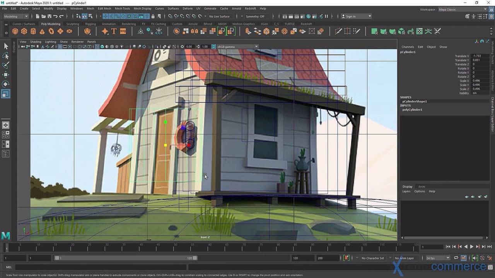Open the 24 fps frame rate dropdown
The height and width of the screenshot is (278, 495).
[438, 258]
